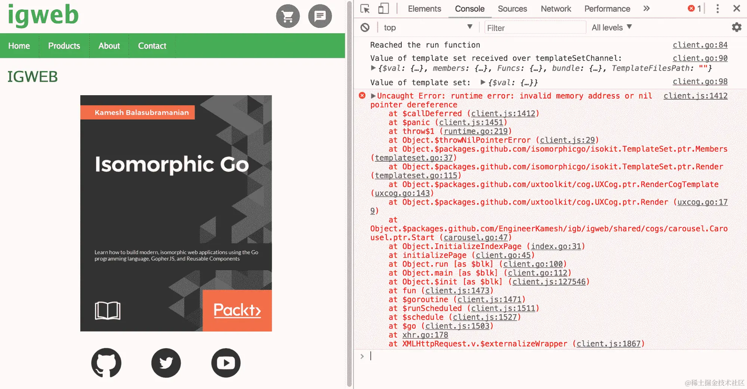
Task: Click the console Filter field
Action: pyautogui.click(x=535, y=28)
